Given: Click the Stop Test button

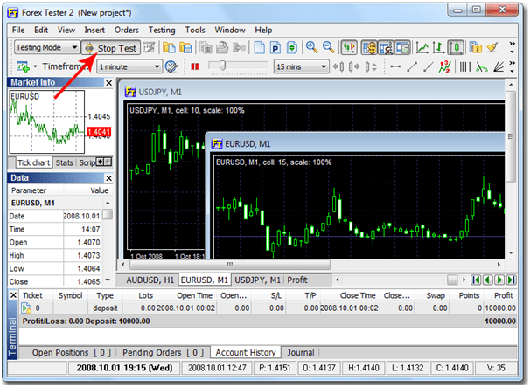Looking at the screenshot, I should click(110, 48).
